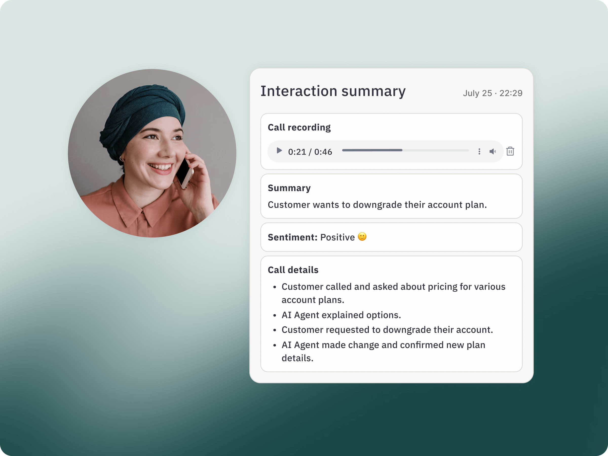Select the Summary section heading
The width and height of the screenshot is (608, 456).
[289, 188]
